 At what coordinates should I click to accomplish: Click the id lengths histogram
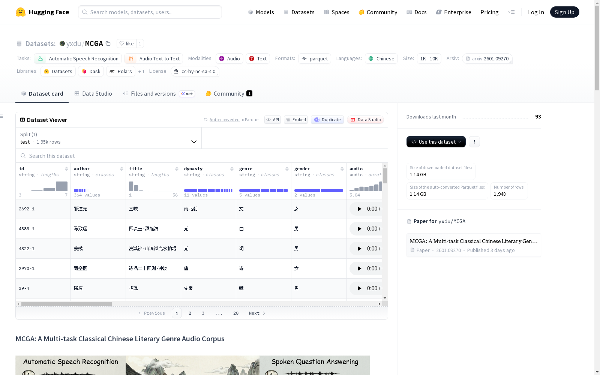tap(43, 186)
